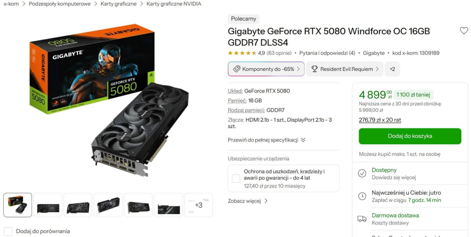Screen dimensions: 471x237
Task: Open Karty graficzne breadcrumb
Action: point(118,4)
